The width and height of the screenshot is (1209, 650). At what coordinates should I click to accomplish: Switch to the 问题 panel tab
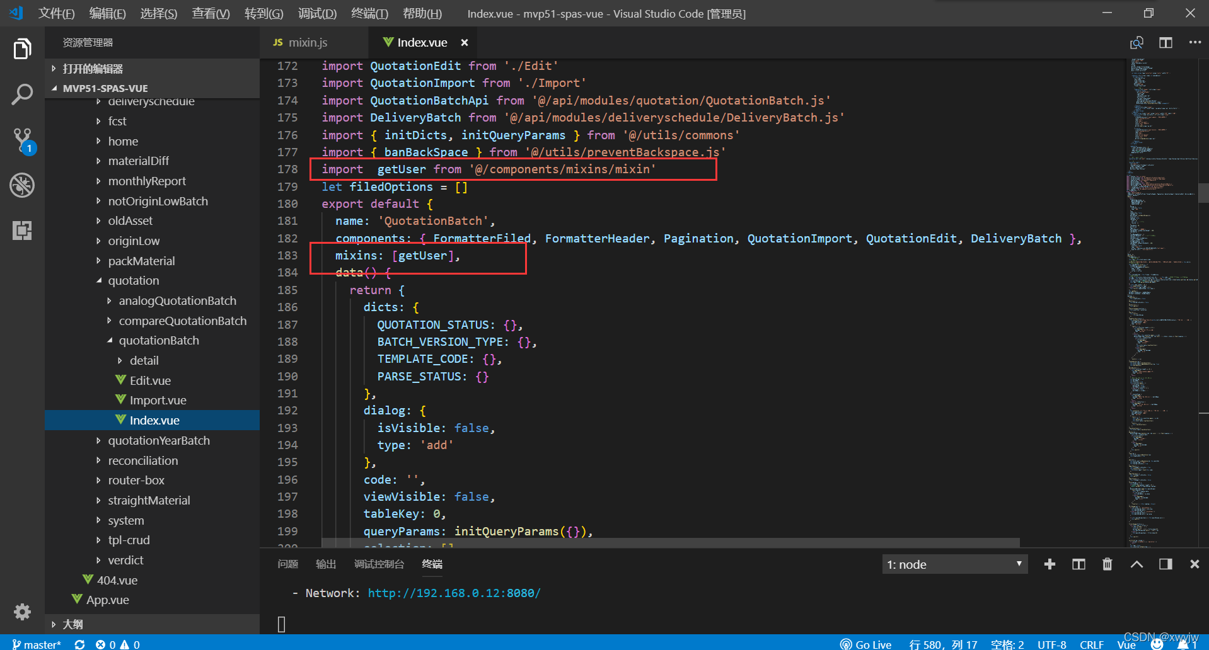pos(287,564)
